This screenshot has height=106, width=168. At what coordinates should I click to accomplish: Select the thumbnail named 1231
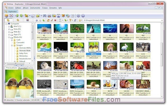[x=127, y=50]
